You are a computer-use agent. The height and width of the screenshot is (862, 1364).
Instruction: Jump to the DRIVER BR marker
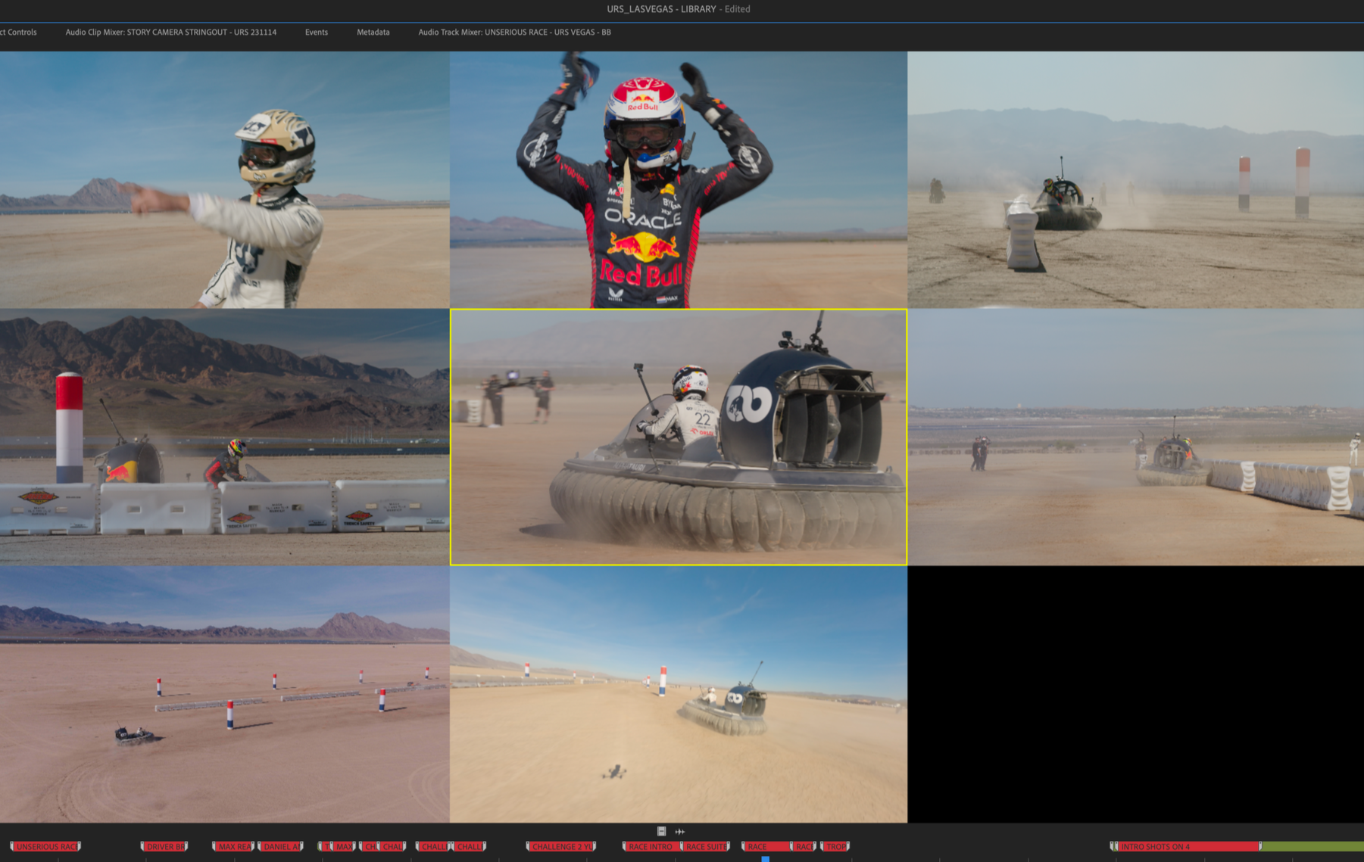[164, 846]
